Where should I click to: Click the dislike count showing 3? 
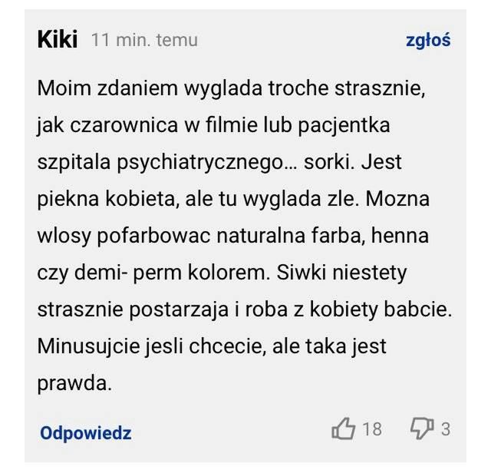pyautogui.click(x=446, y=429)
